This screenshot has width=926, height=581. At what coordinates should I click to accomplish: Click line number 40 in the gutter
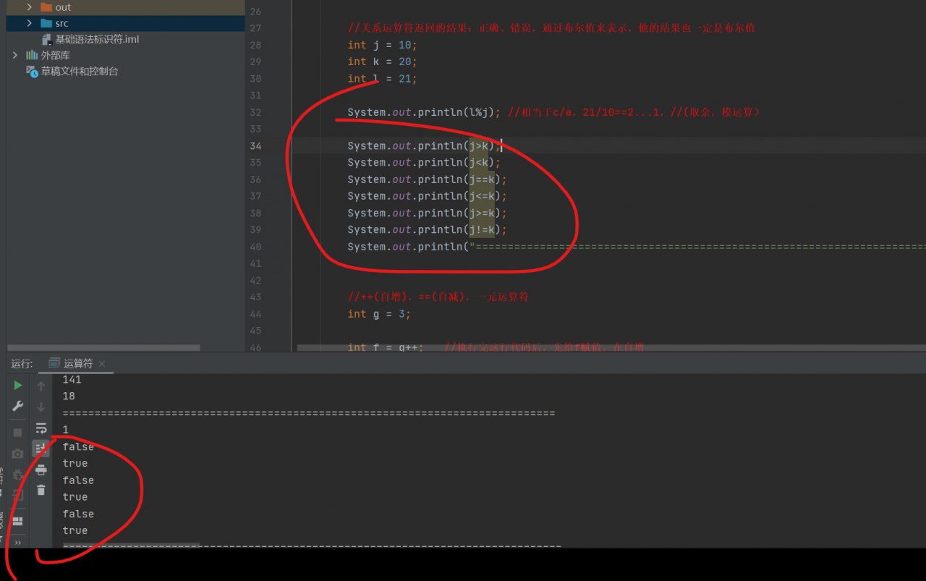[x=255, y=247]
